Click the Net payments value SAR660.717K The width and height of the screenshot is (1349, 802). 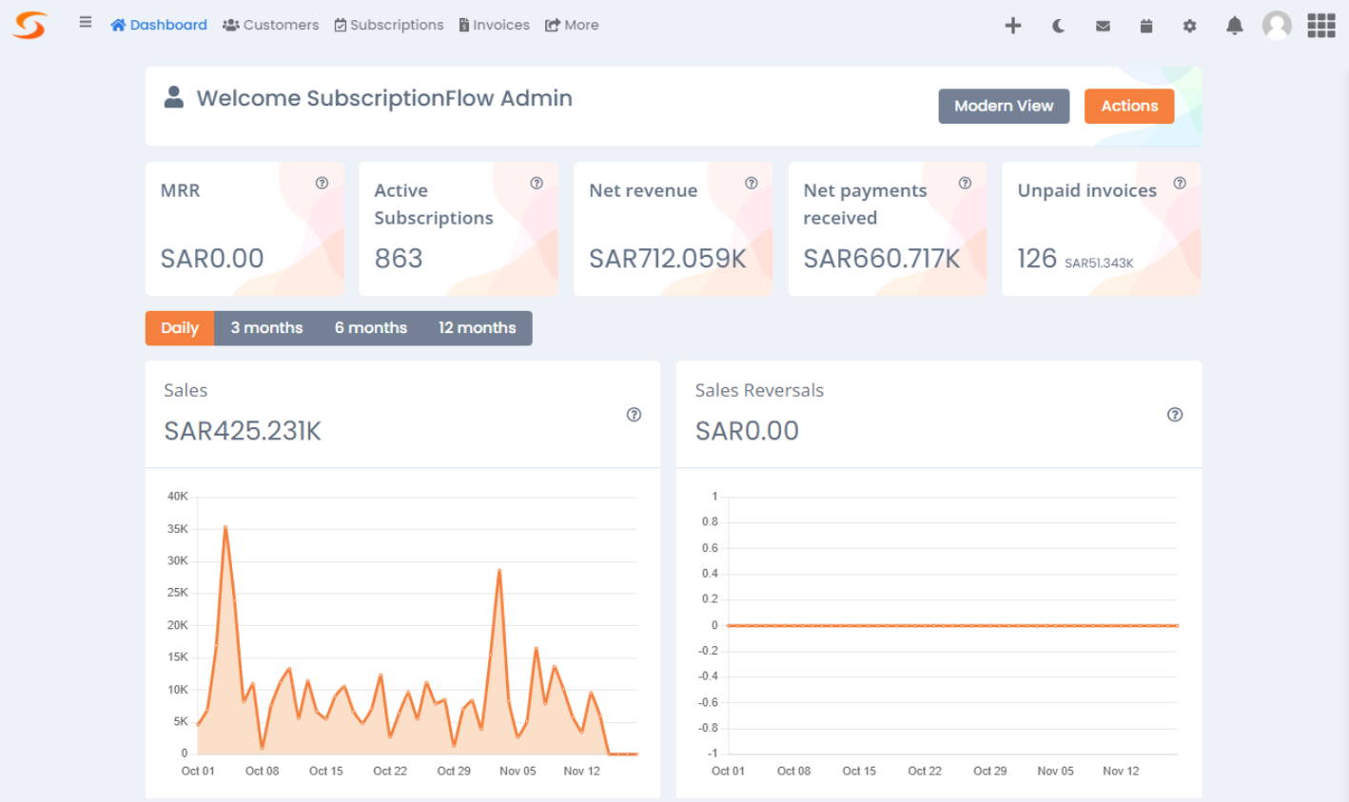[x=882, y=259]
